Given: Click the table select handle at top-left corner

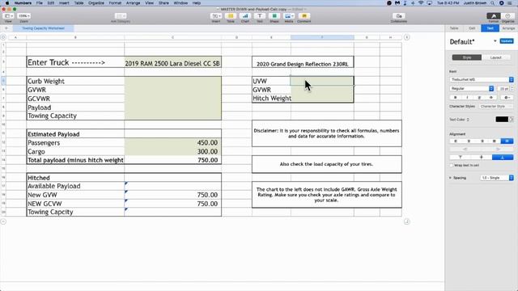Looking at the screenshot, I should tap(3, 37).
